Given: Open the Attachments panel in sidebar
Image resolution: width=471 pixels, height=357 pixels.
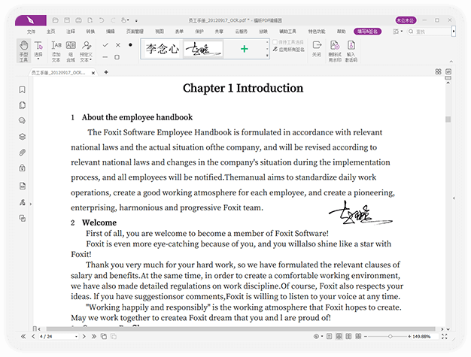Looking at the screenshot, I should click(23, 153).
